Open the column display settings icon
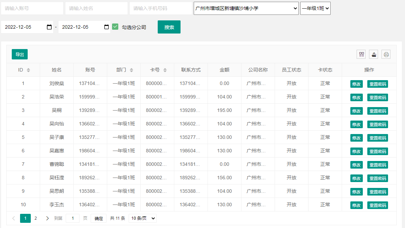 (x=361, y=54)
